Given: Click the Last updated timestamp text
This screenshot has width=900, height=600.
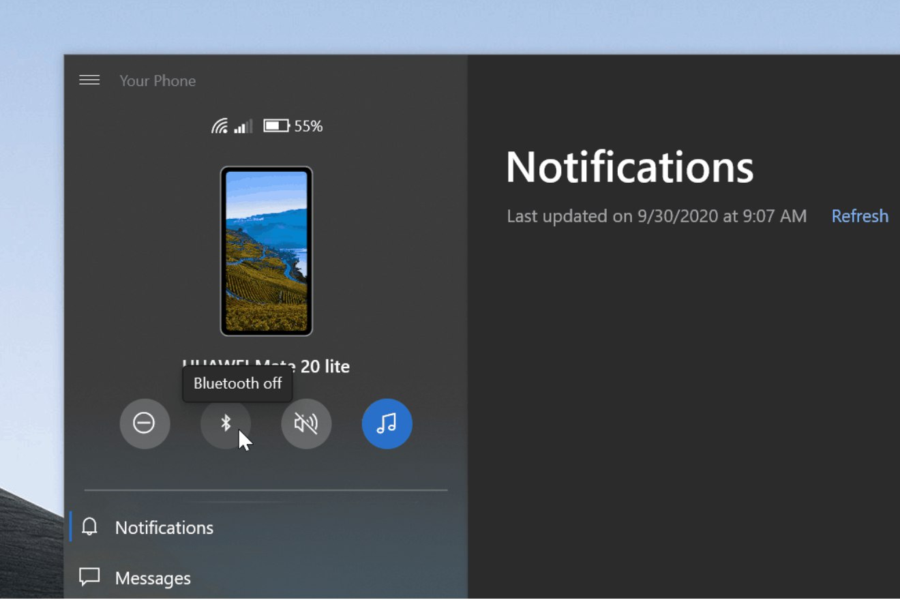Looking at the screenshot, I should [657, 216].
